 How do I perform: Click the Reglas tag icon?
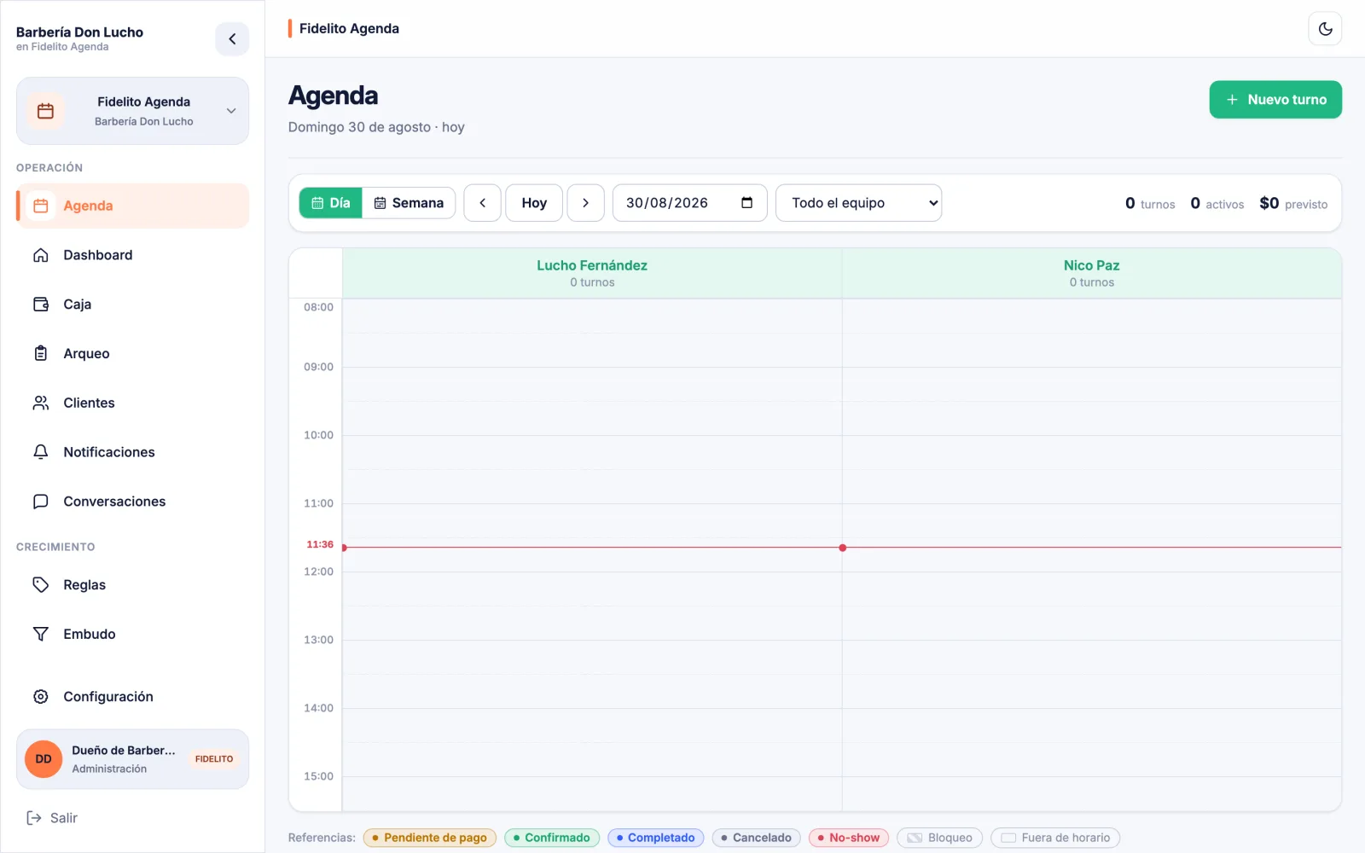coord(41,585)
